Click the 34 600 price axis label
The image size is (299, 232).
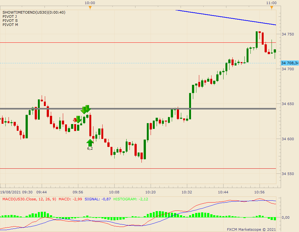[x=288, y=139]
